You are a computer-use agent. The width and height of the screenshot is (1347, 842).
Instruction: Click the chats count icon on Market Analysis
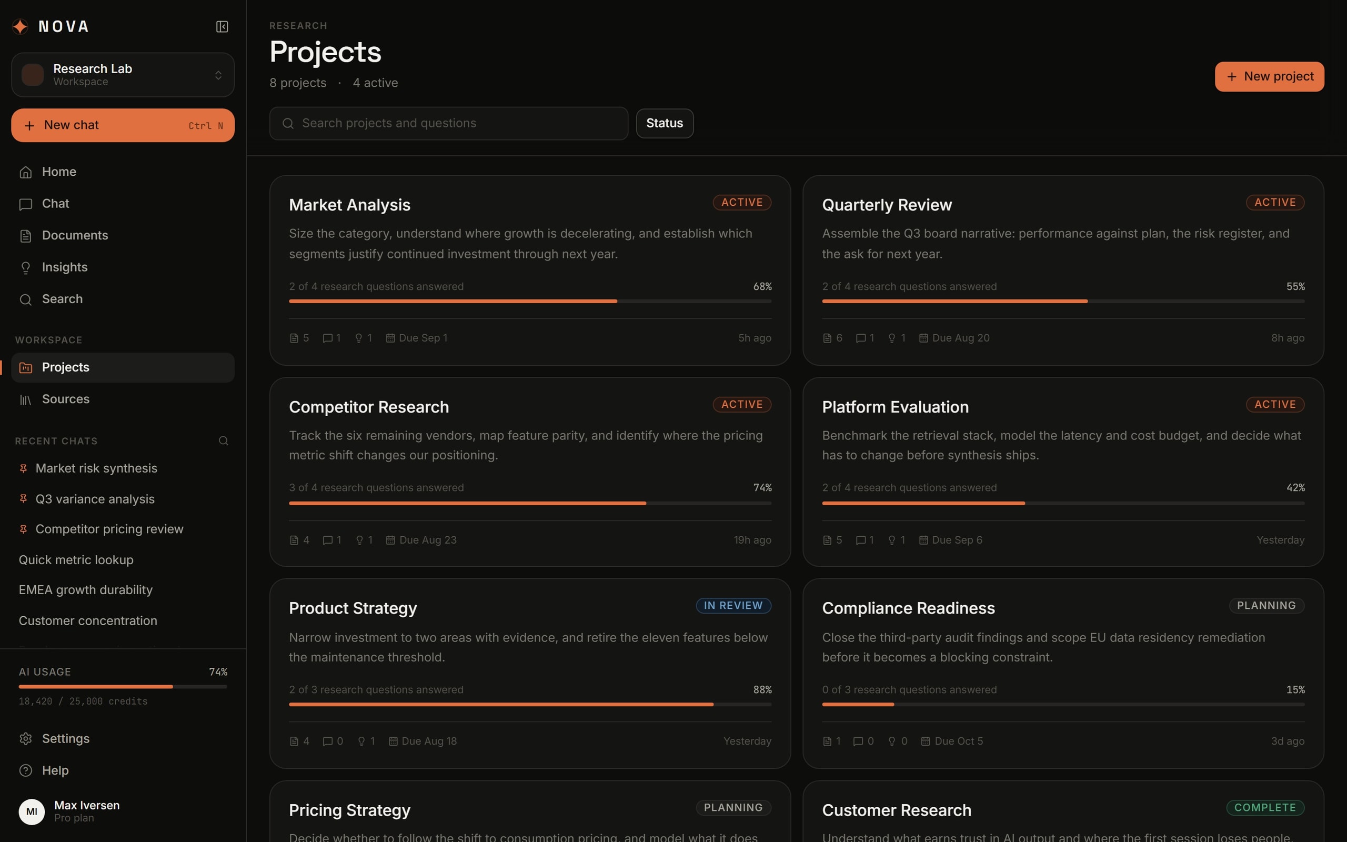[327, 338]
